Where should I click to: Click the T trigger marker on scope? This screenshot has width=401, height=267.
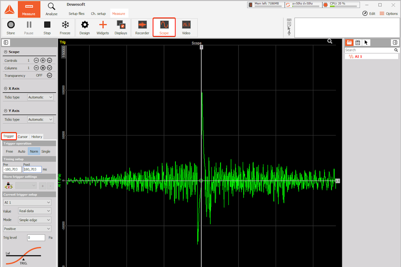202,47
